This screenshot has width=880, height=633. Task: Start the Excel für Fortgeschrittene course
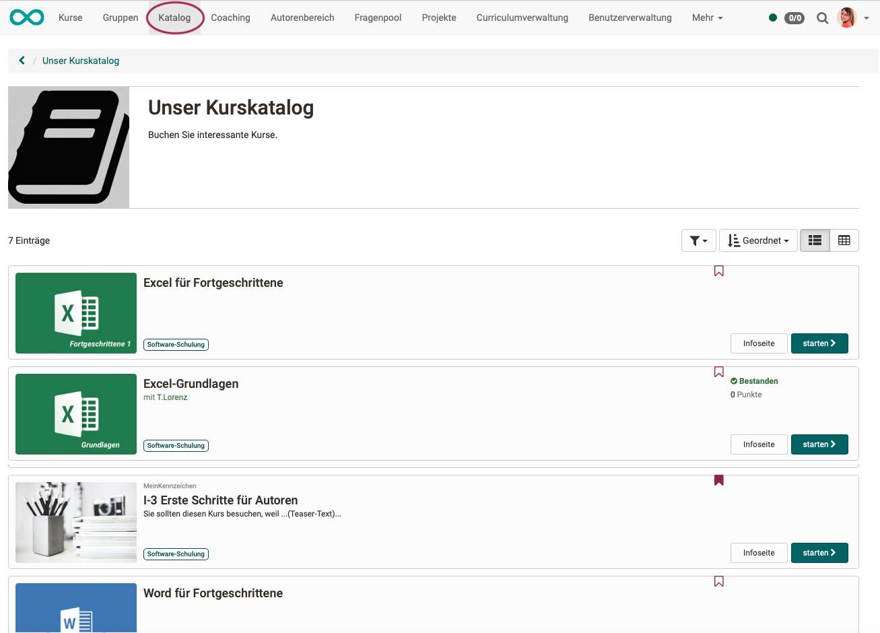[x=819, y=343]
